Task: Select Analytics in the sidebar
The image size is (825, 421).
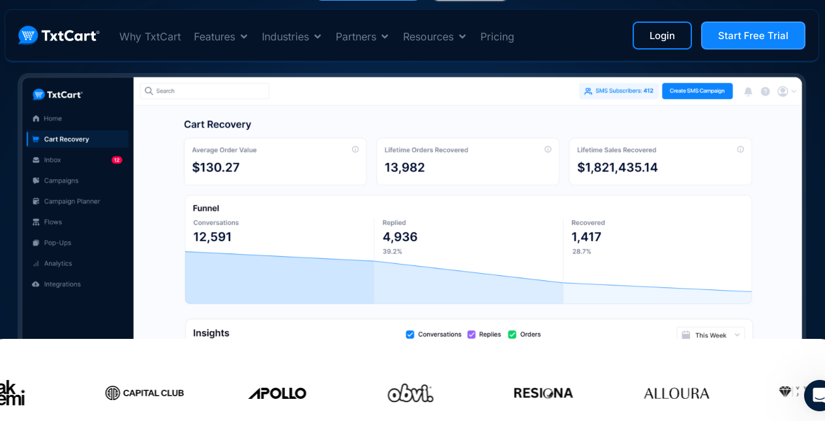Action: [57, 263]
